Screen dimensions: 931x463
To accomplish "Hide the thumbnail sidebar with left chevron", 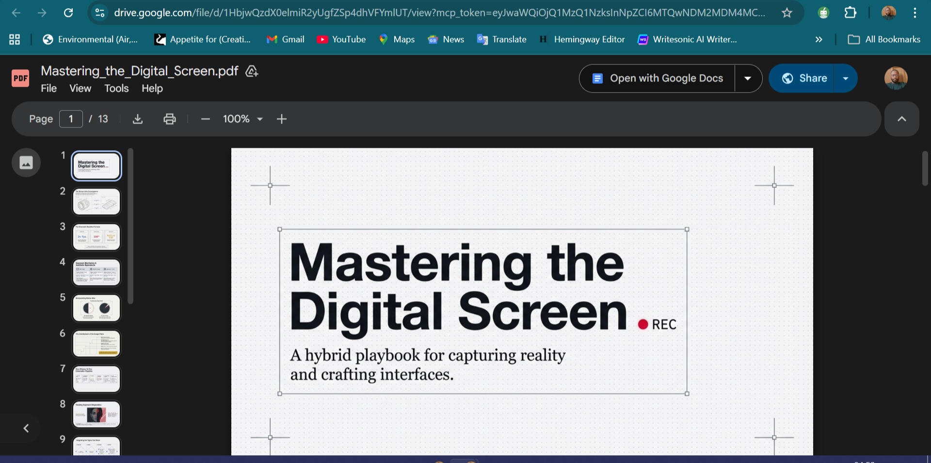I will pyautogui.click(x=26, y=428).
